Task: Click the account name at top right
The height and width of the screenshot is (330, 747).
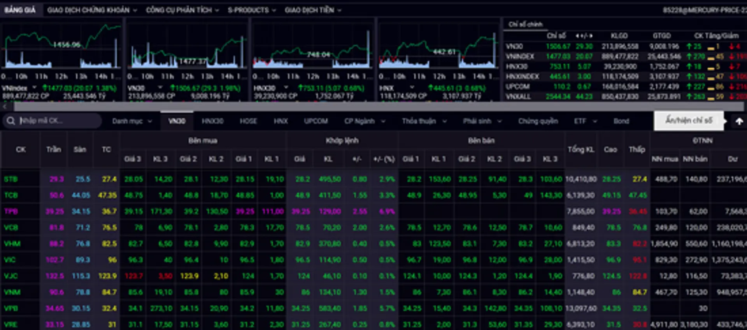Action: pyautogui.click(x=705, y=10)
